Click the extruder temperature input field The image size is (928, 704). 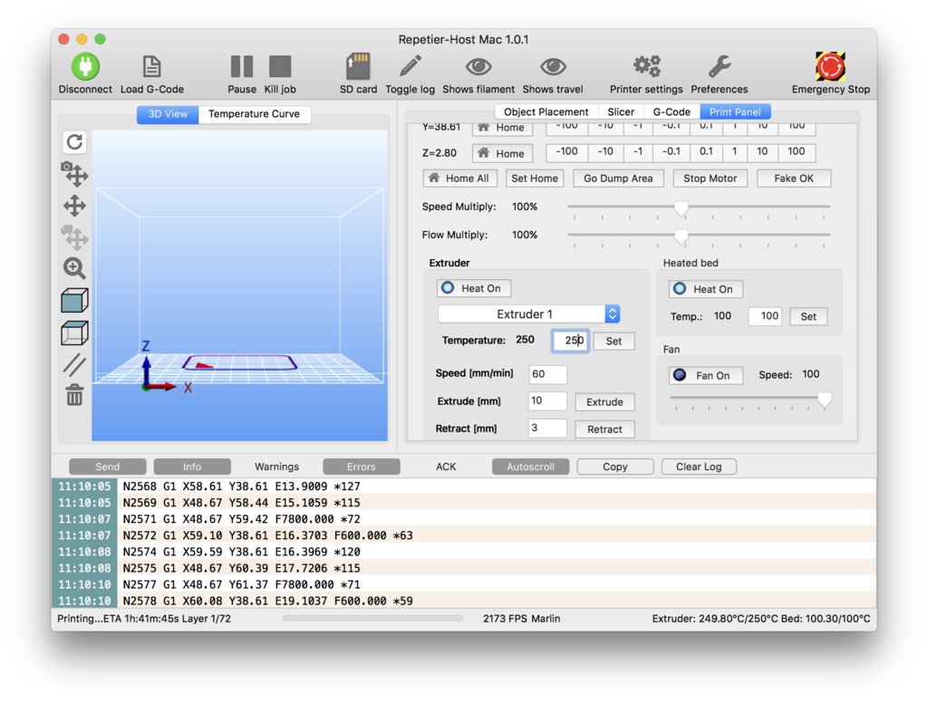571,341
